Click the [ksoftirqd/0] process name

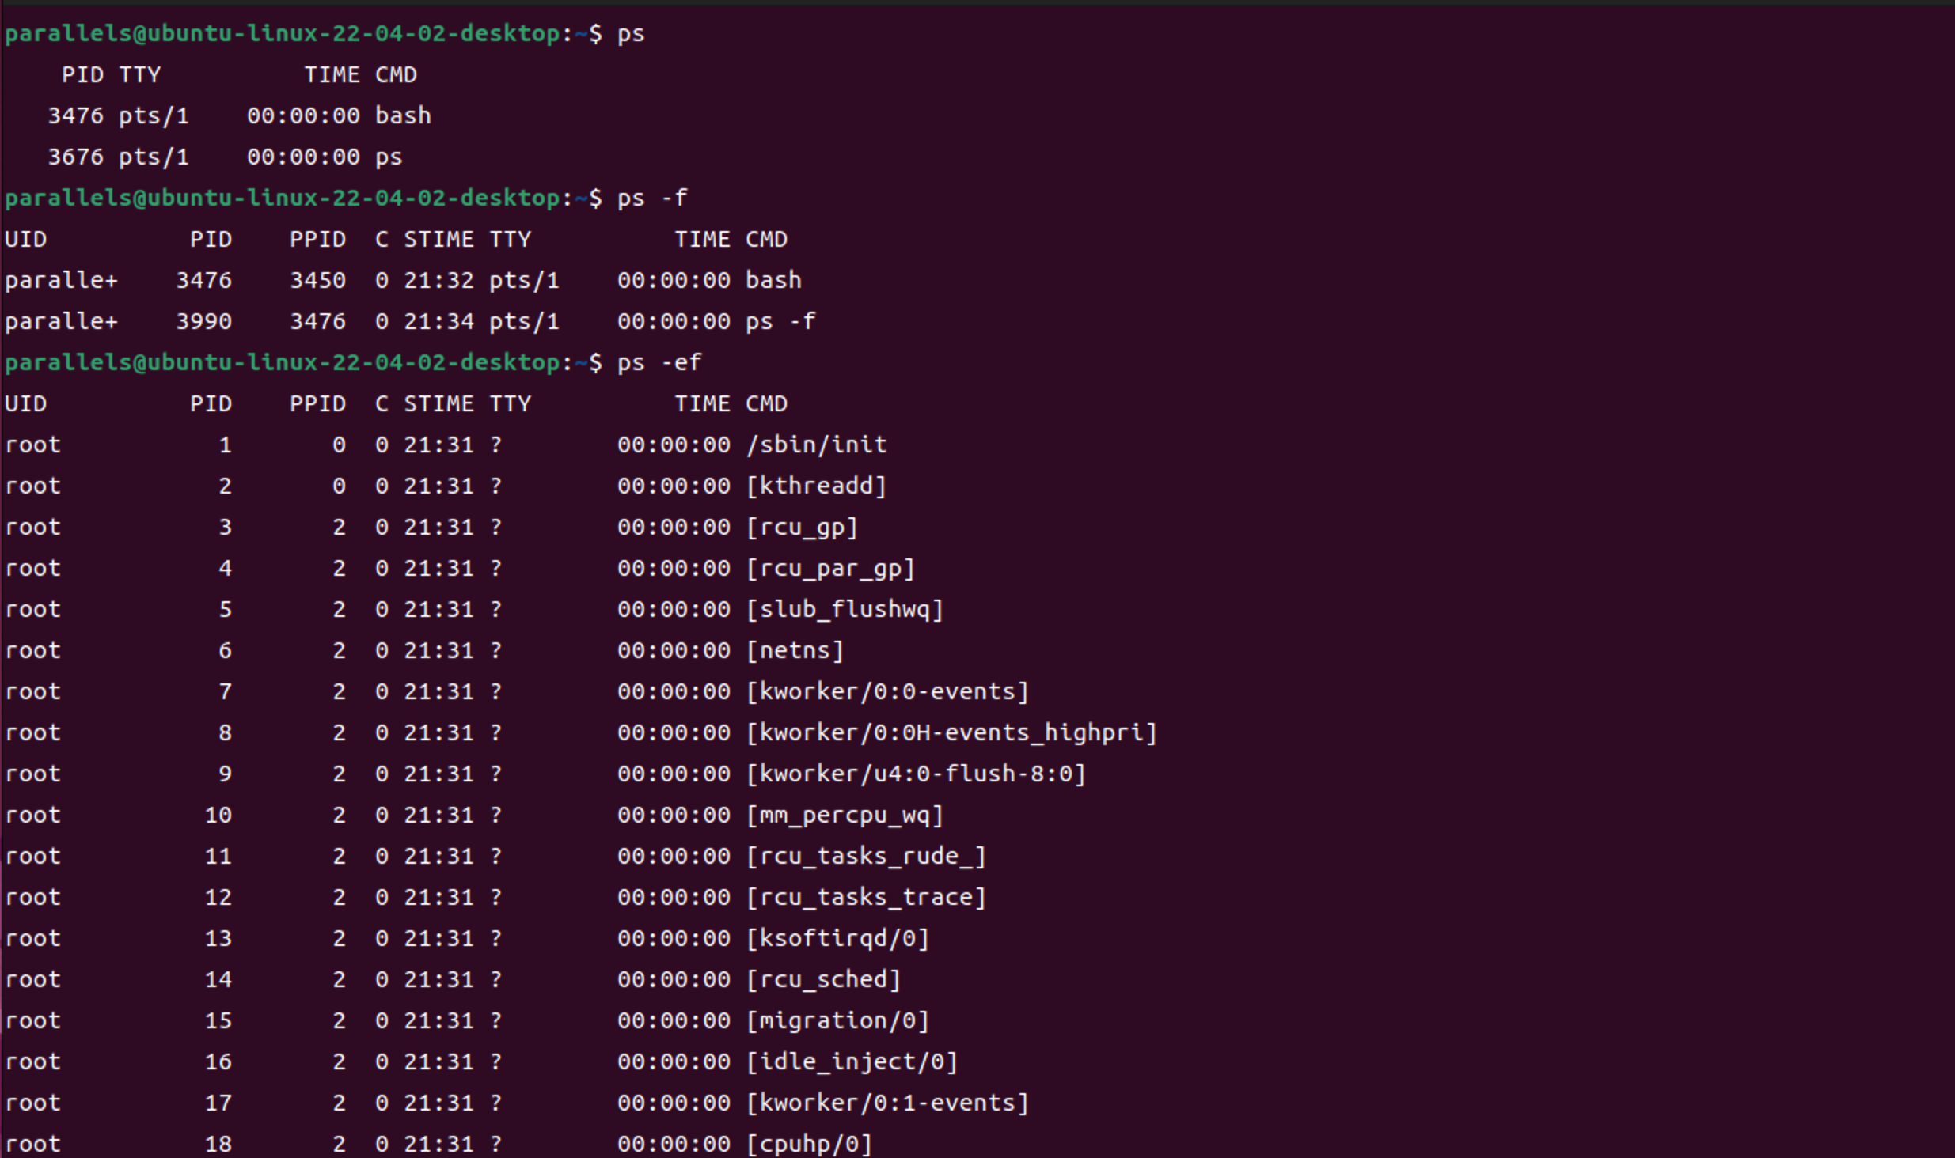(x=837, y=938)
